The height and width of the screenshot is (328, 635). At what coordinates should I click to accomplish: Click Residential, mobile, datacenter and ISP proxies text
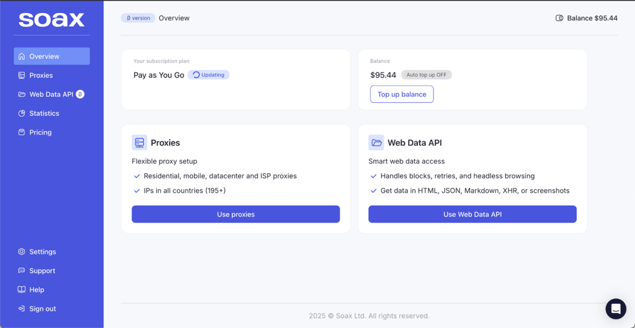coord(220,176)
